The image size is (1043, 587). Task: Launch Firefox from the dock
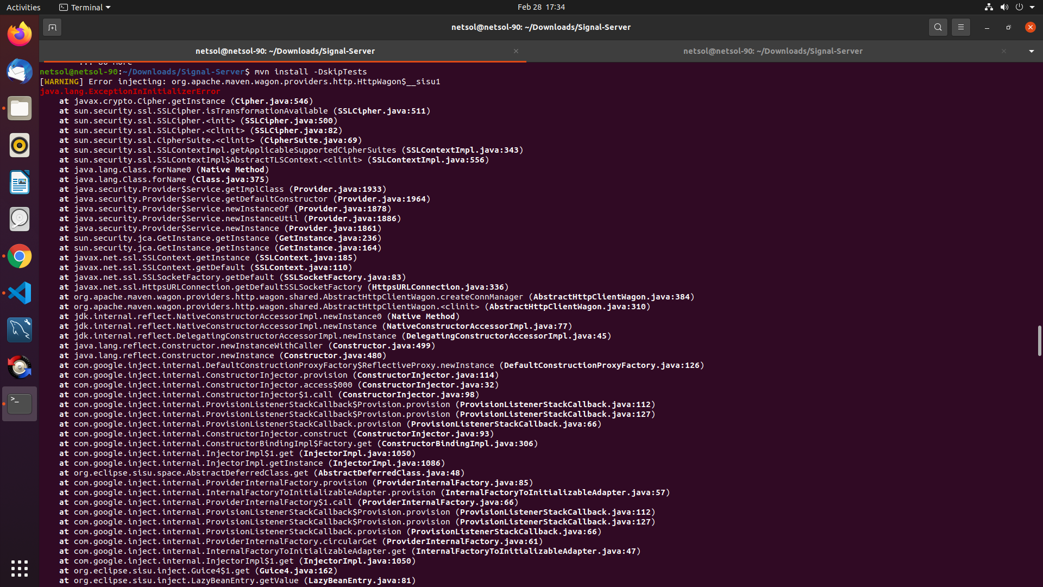click(20, 34)
